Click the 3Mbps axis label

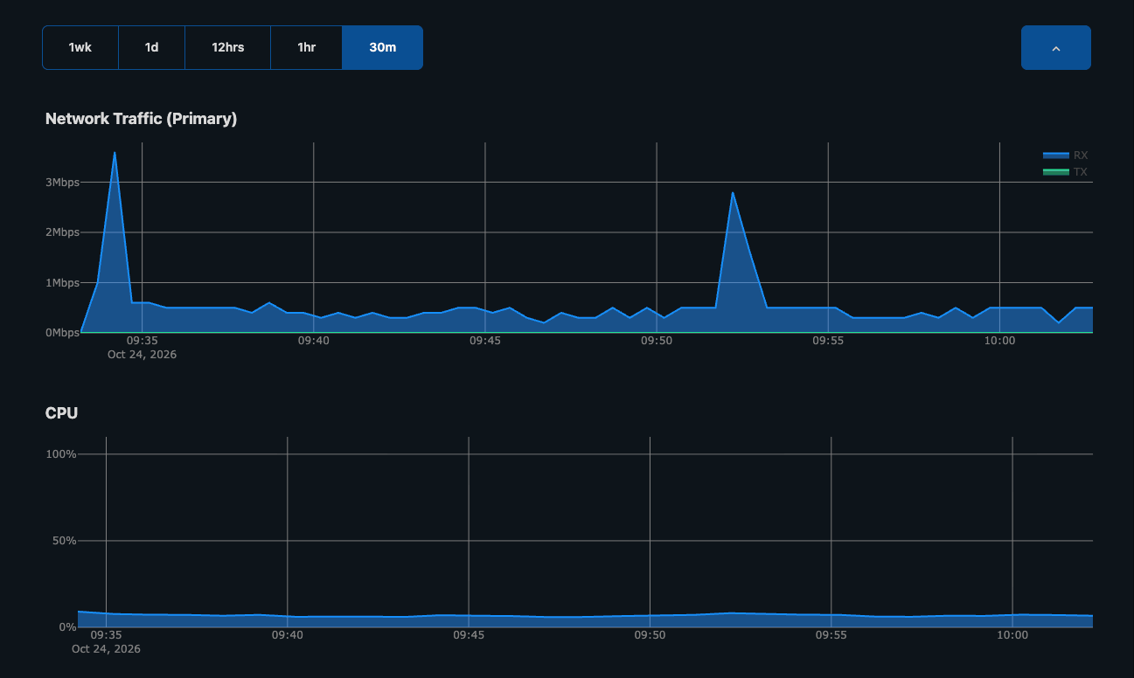click(x=62, y=183)
